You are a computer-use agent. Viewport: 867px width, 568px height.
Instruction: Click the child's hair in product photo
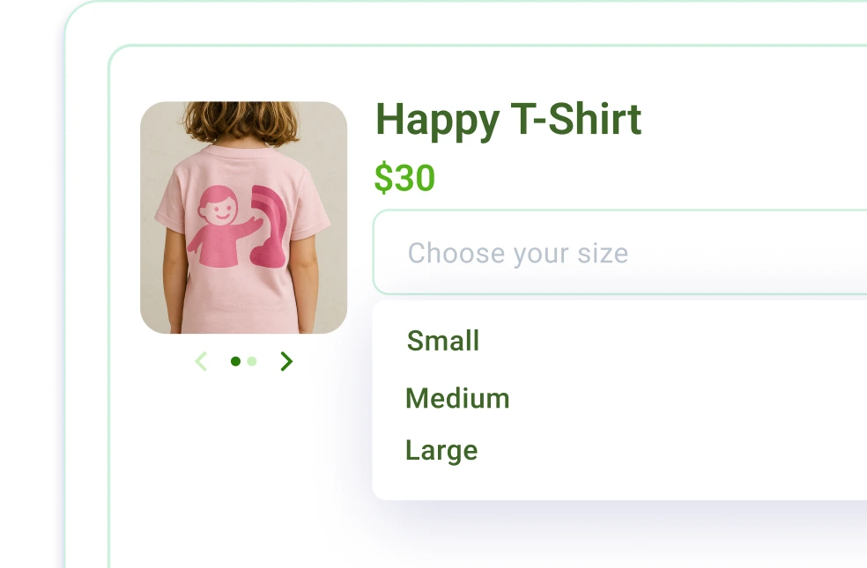coord(241,122)
